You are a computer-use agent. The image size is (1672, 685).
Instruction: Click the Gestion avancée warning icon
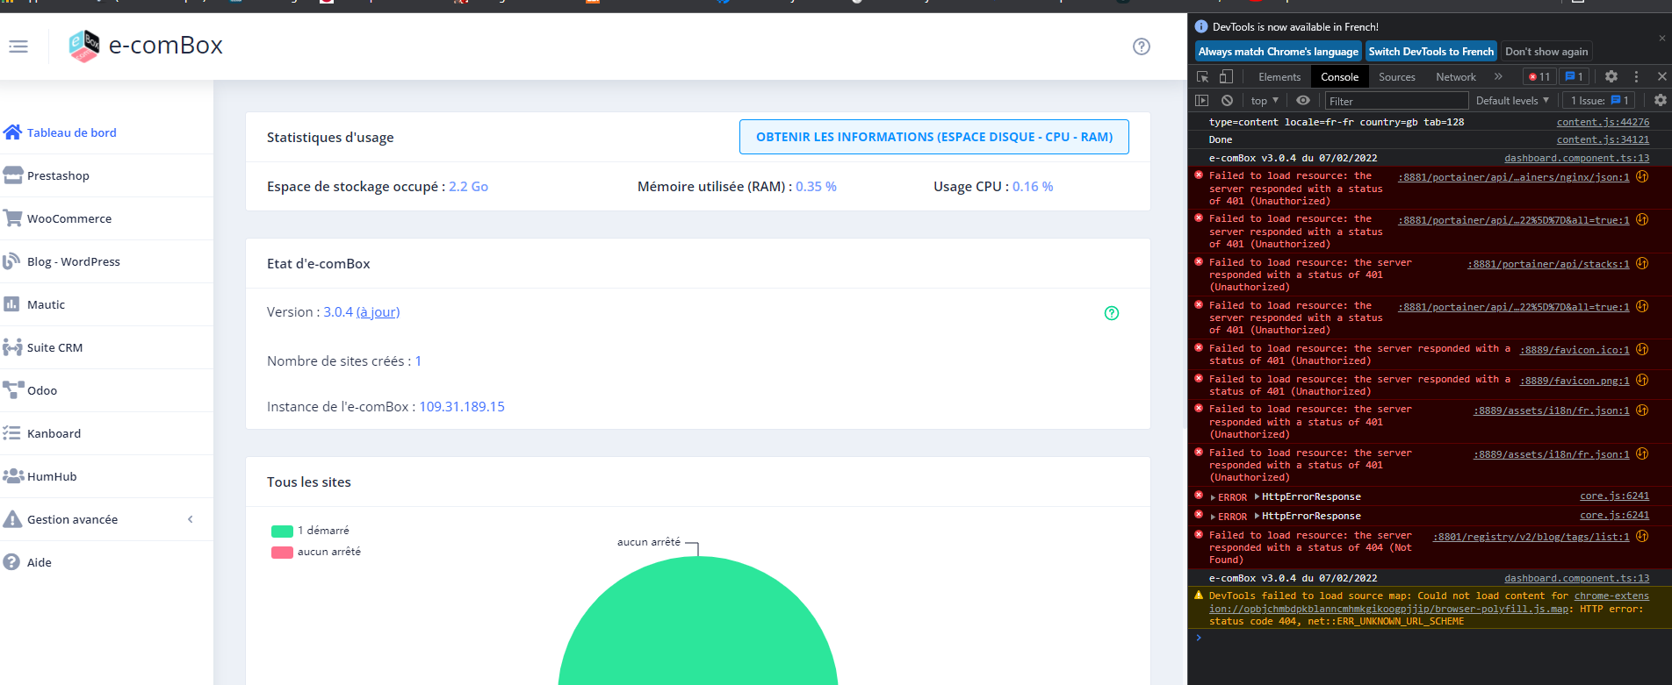(x=12, y=519)
